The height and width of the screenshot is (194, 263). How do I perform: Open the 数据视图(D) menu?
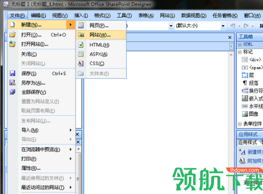pyautogui.click(x=194, y=16)
